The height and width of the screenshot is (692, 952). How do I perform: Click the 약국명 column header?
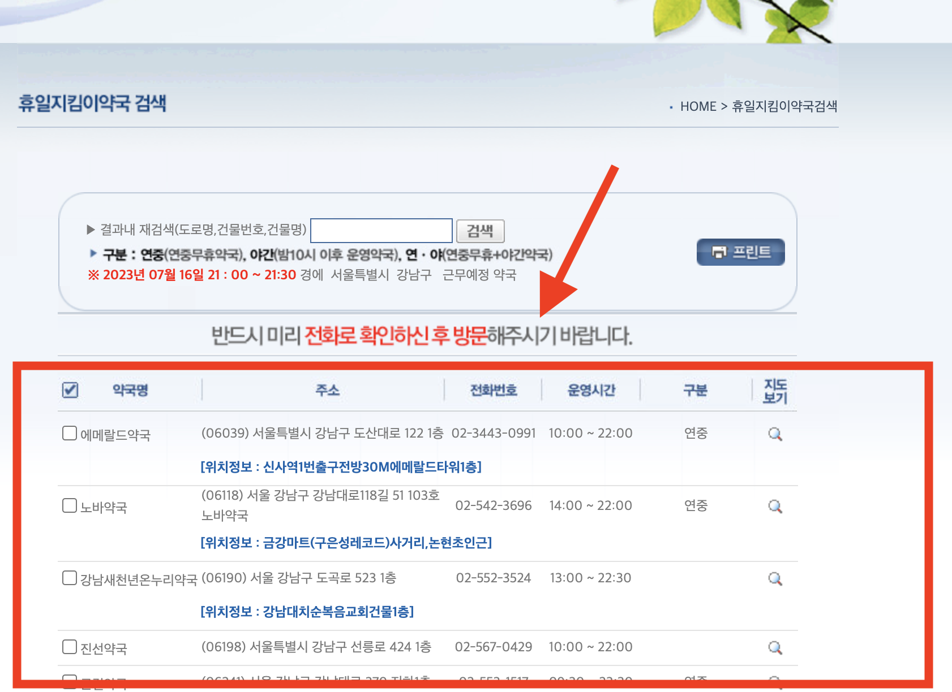[131, 389]
